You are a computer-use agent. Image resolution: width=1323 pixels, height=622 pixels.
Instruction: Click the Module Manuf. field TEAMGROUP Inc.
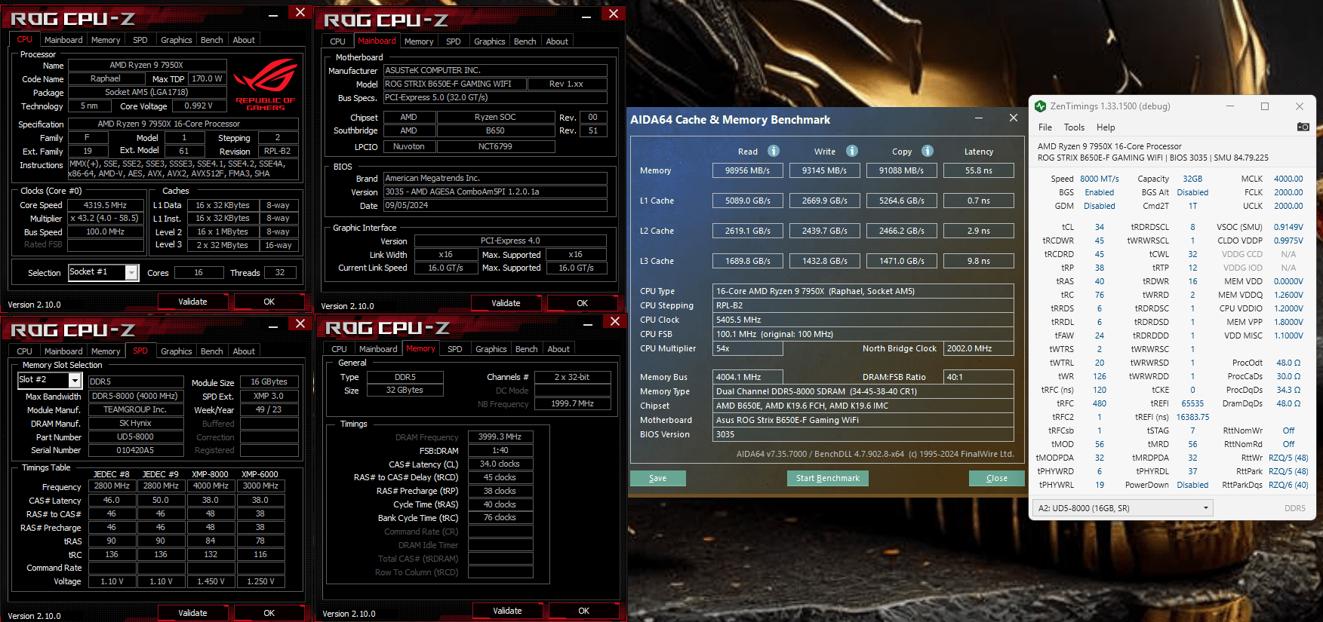(135, 409)
